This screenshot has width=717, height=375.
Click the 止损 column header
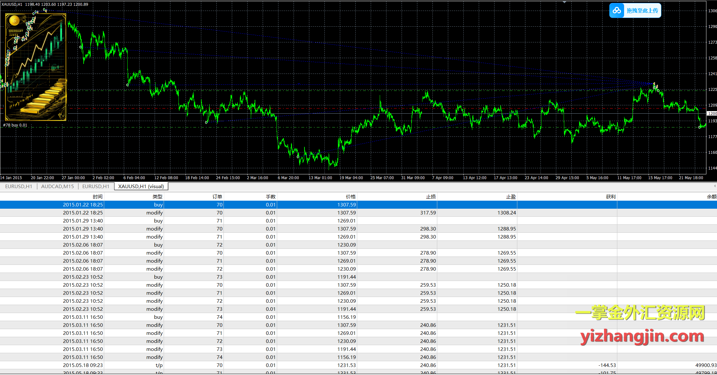pos(431,196)
